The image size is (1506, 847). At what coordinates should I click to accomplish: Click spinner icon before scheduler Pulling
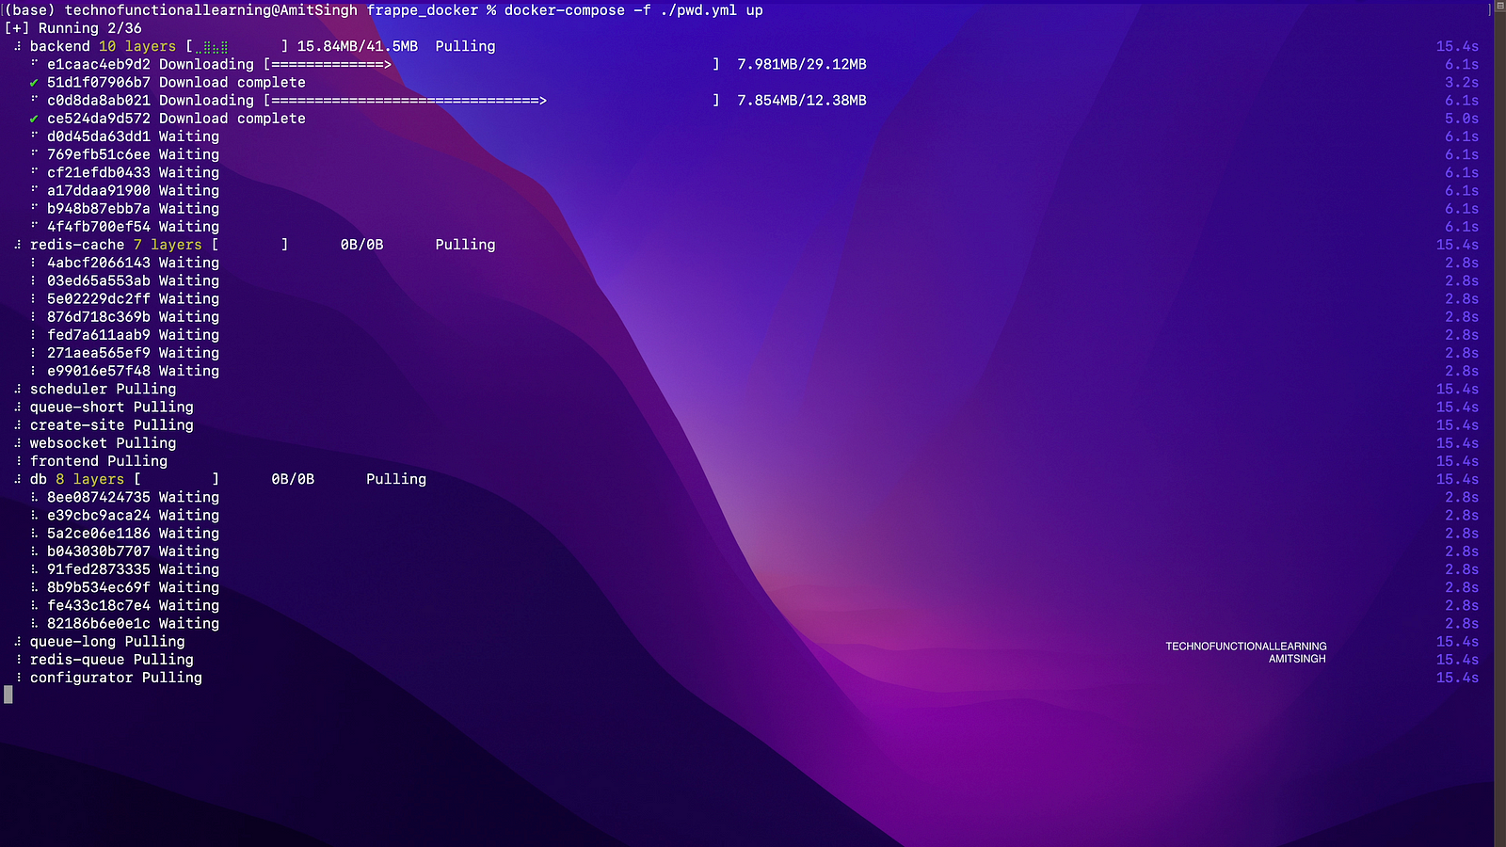coord(17,389)
